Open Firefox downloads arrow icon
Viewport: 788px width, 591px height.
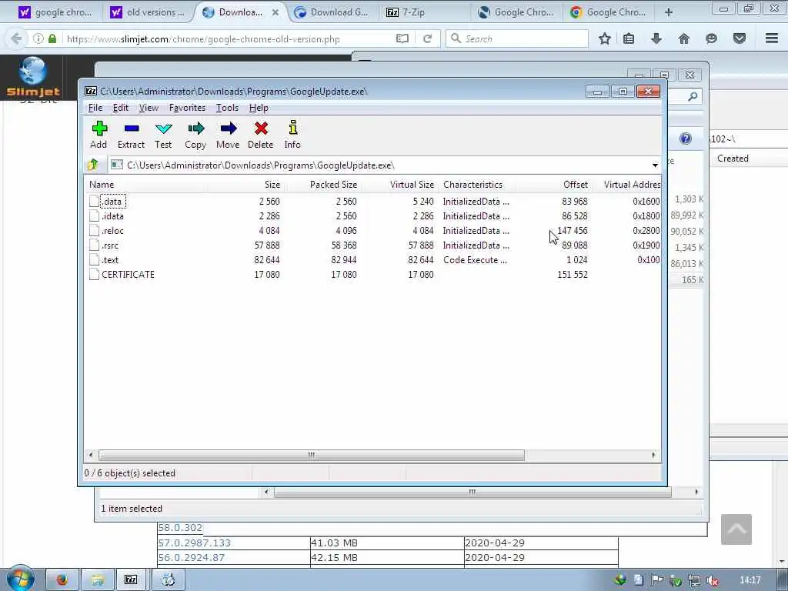click(x=656, y=38)
